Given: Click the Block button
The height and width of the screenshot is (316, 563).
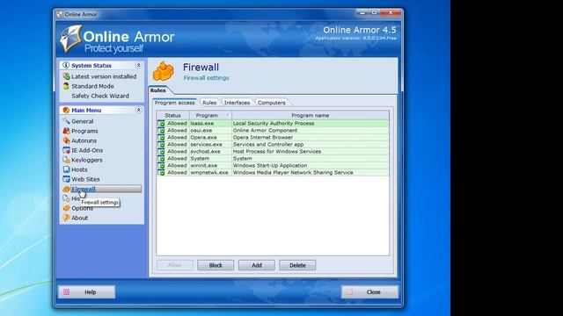Looking at the screenshot, I should pyautogui.click(x=216, y=265).
